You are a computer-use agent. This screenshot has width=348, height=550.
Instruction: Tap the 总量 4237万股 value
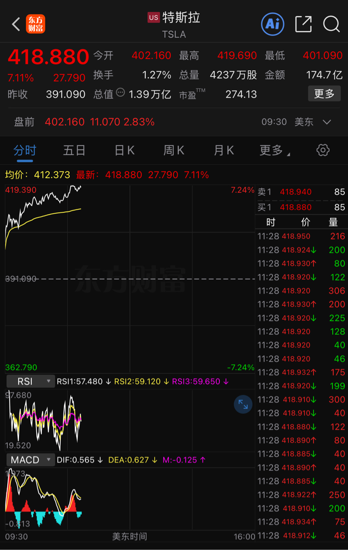[x=233, y=75]
